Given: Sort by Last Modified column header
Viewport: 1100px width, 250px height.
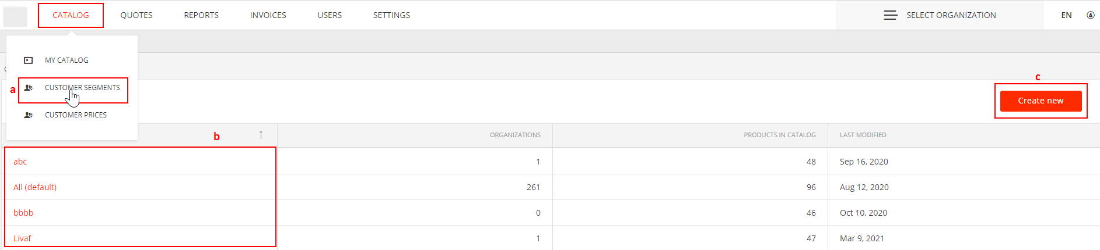Looking at the screenshot, I should tap(863, 135).
